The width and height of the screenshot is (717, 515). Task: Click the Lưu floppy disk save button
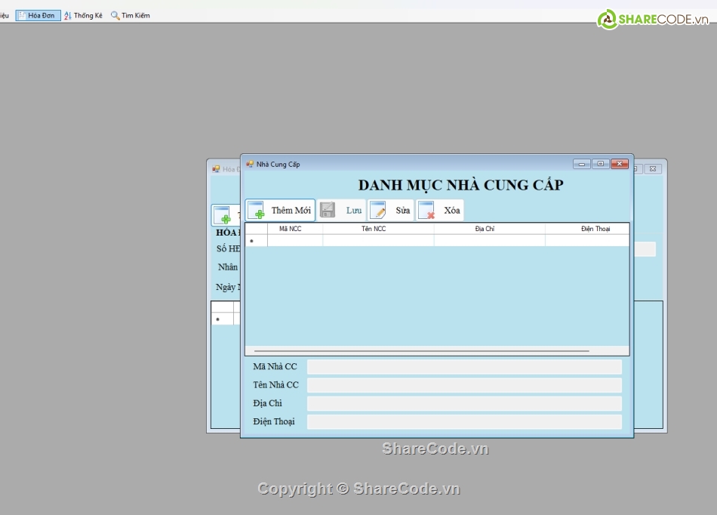(341, 211)
